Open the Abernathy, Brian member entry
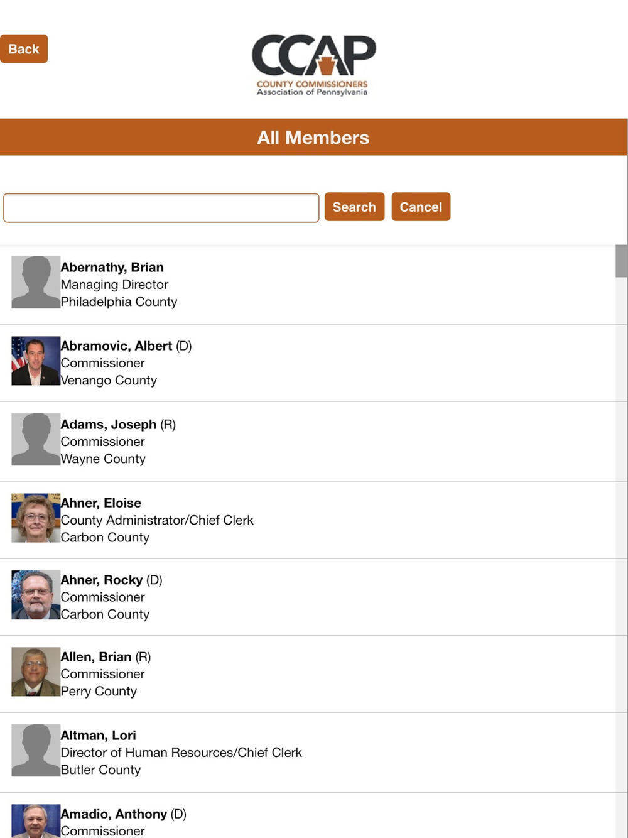628x838 pixels. [x=308, y=285]
